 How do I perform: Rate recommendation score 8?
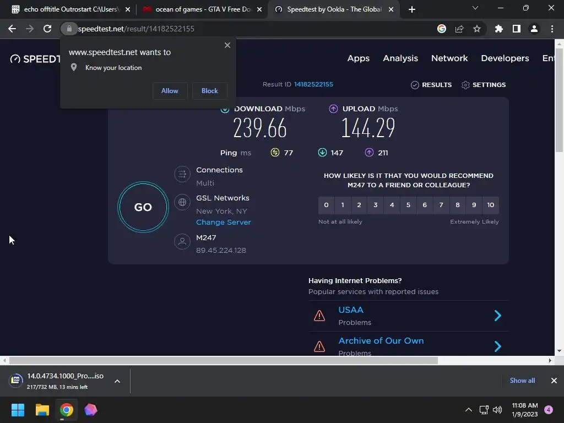tap(458, 205)
